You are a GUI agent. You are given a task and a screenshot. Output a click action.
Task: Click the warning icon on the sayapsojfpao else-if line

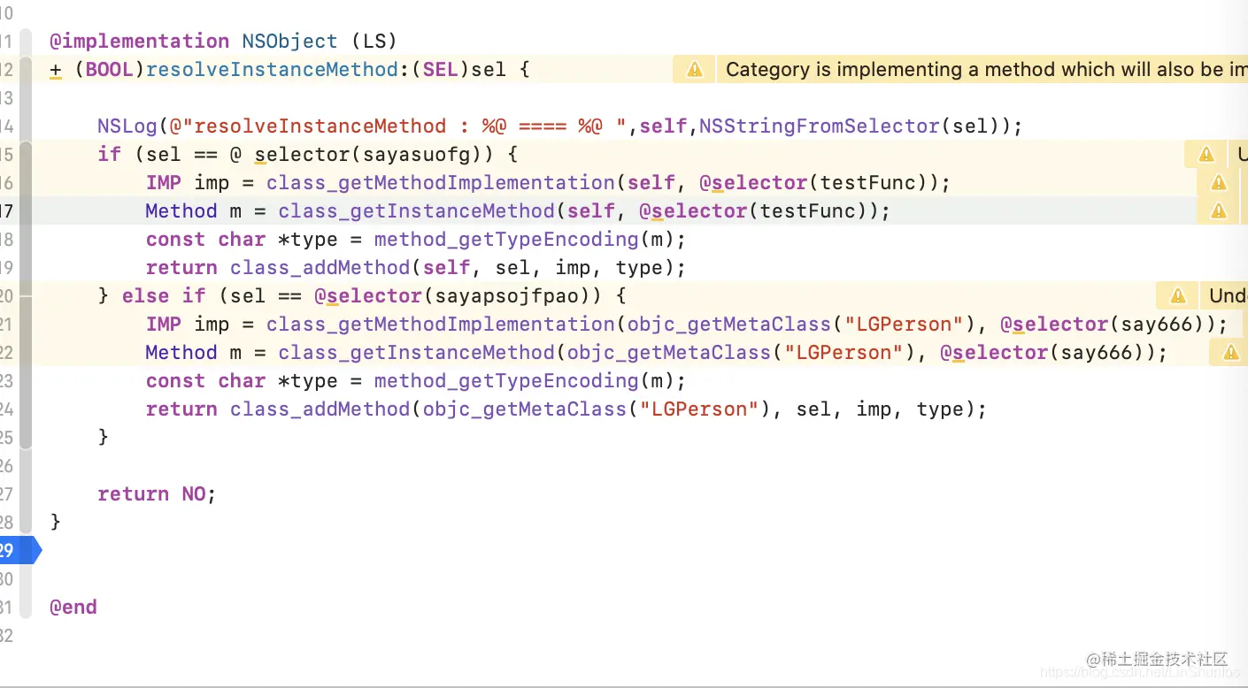1178,296
